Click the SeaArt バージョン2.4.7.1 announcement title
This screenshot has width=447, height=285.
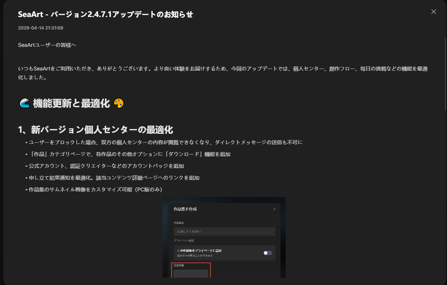[106, 14]
